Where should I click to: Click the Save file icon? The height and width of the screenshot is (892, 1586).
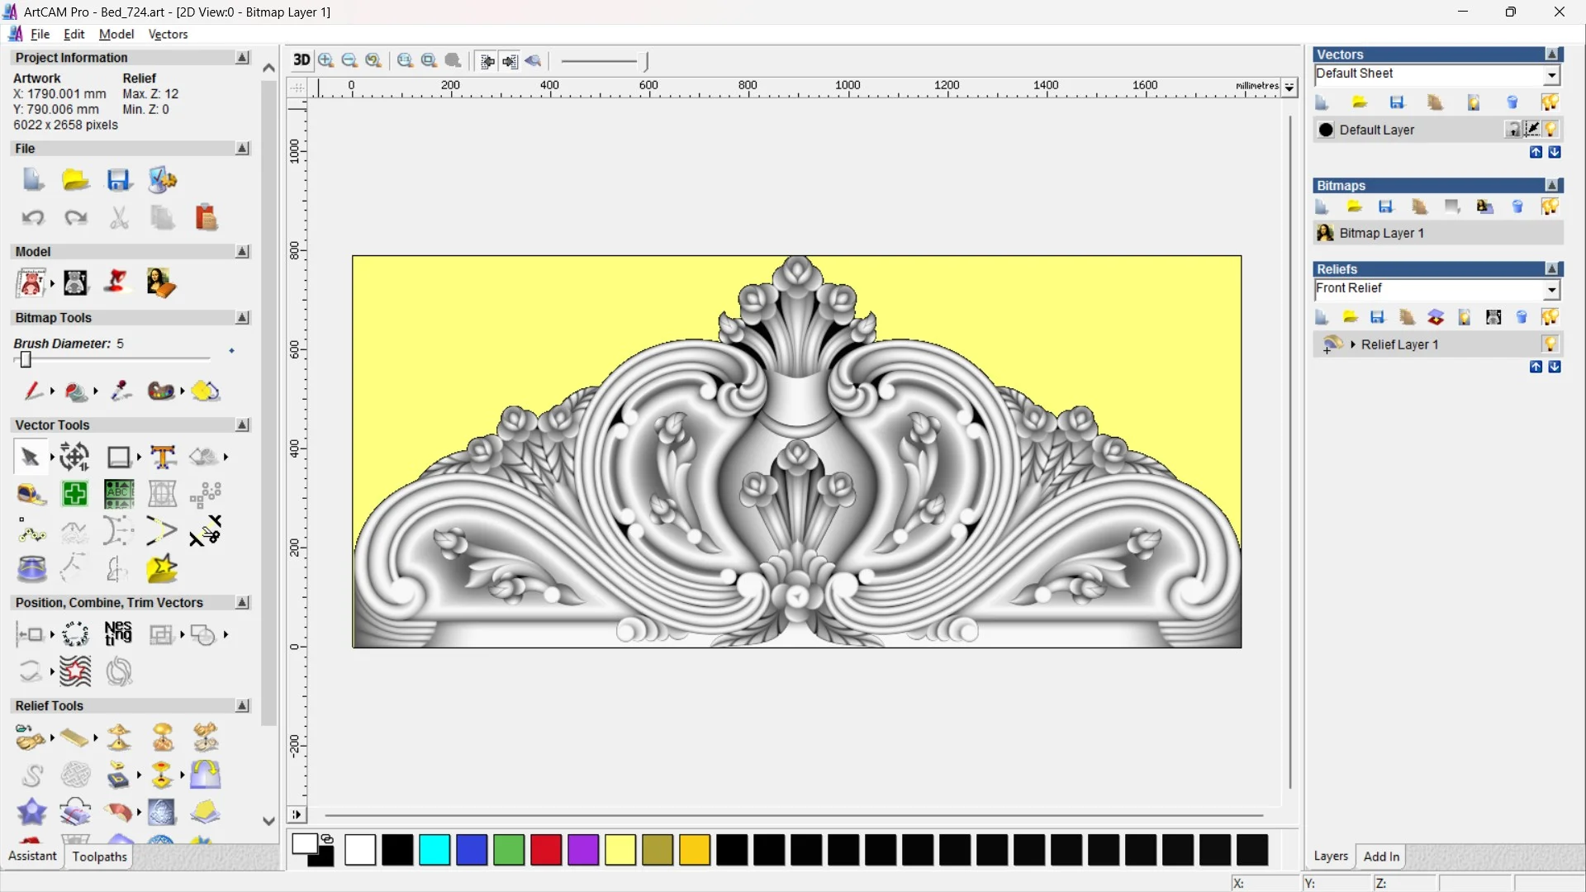pos(119,180)
